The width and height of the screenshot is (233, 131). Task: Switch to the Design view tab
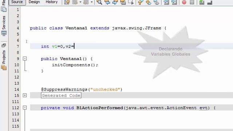(x=34, y=2)
